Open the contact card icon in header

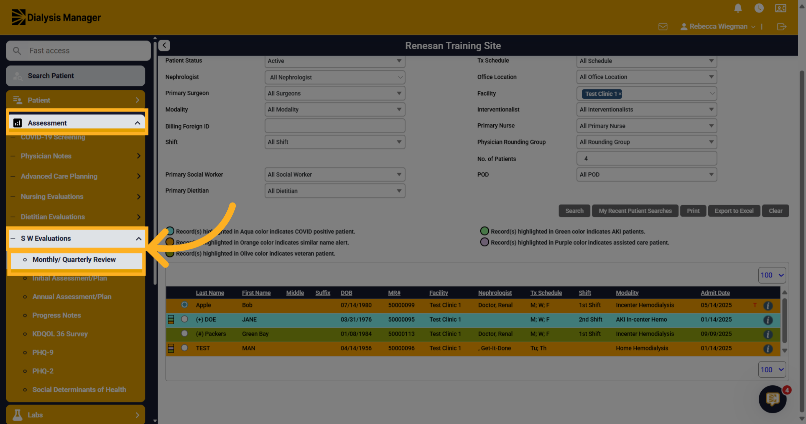click(780, 8)
